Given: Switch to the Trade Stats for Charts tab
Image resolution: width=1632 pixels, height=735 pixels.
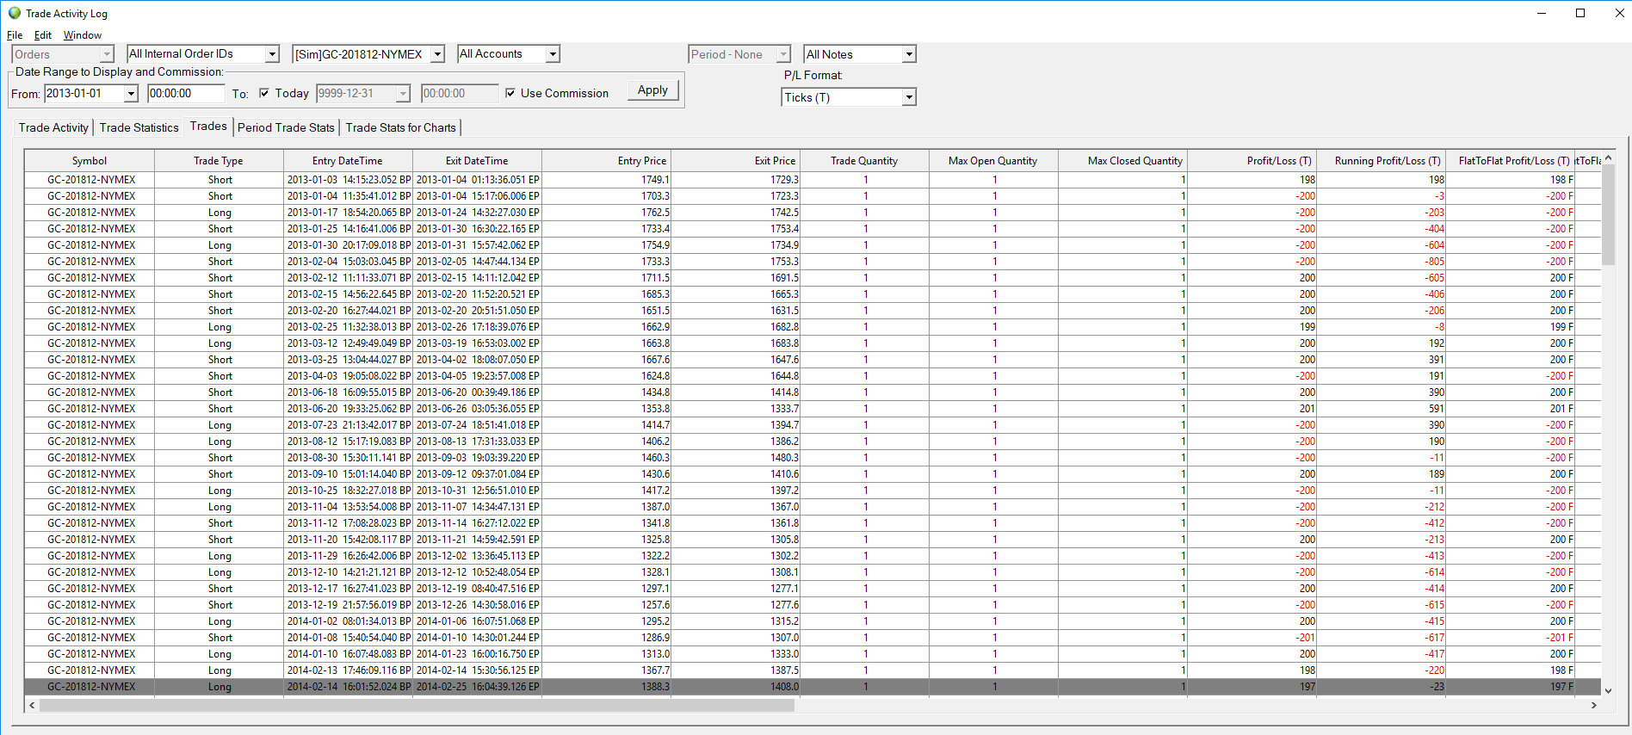Looking at the screenshot, I should coord(401,127).
